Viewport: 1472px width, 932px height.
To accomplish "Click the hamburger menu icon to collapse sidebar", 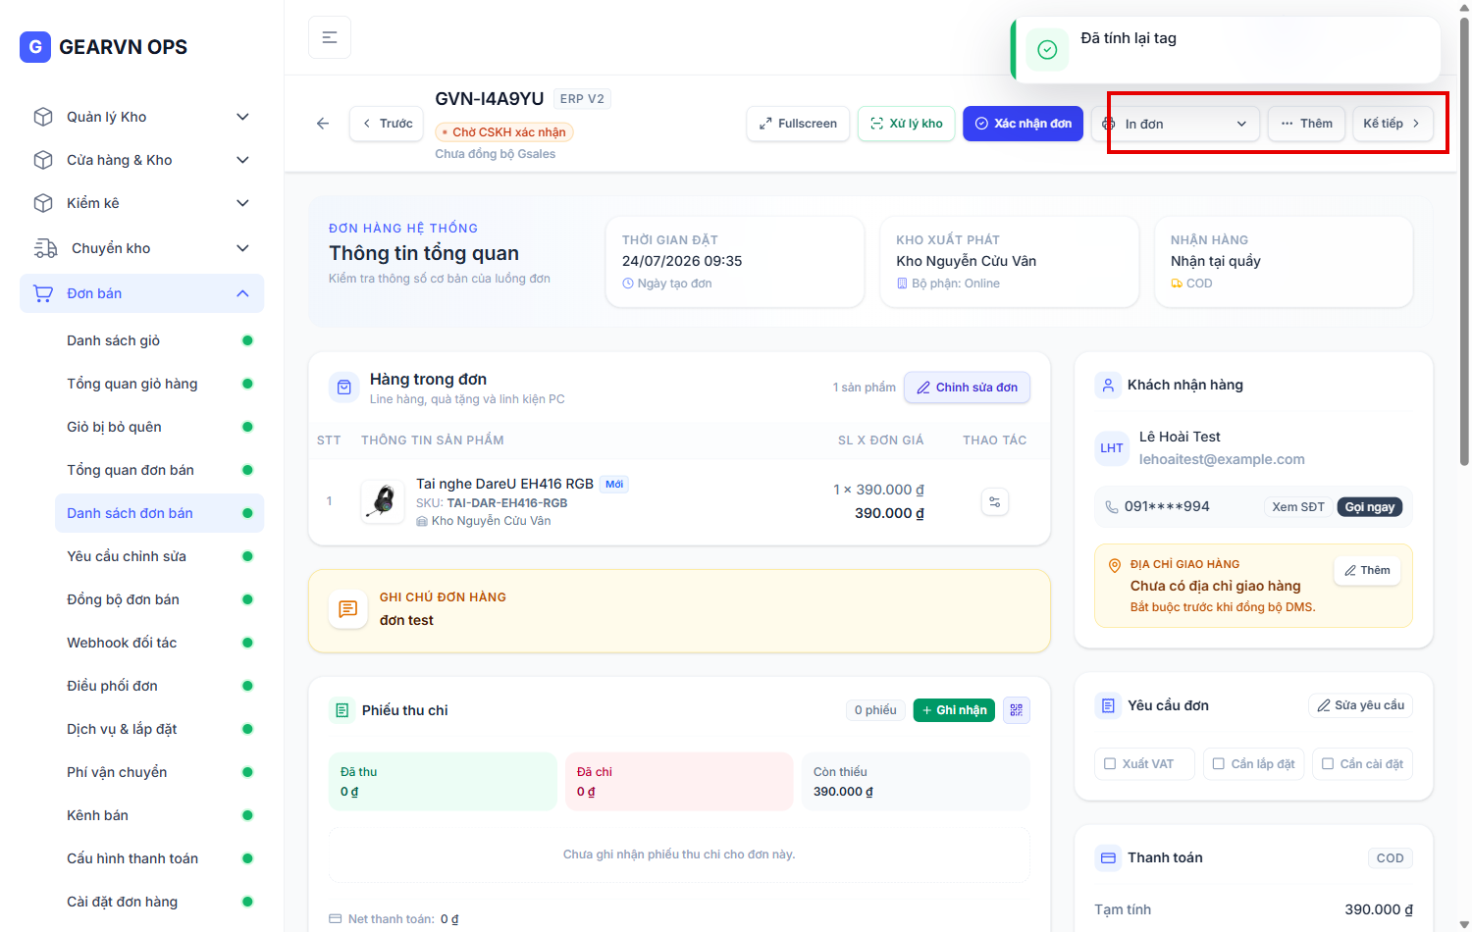I will (330, 37).
